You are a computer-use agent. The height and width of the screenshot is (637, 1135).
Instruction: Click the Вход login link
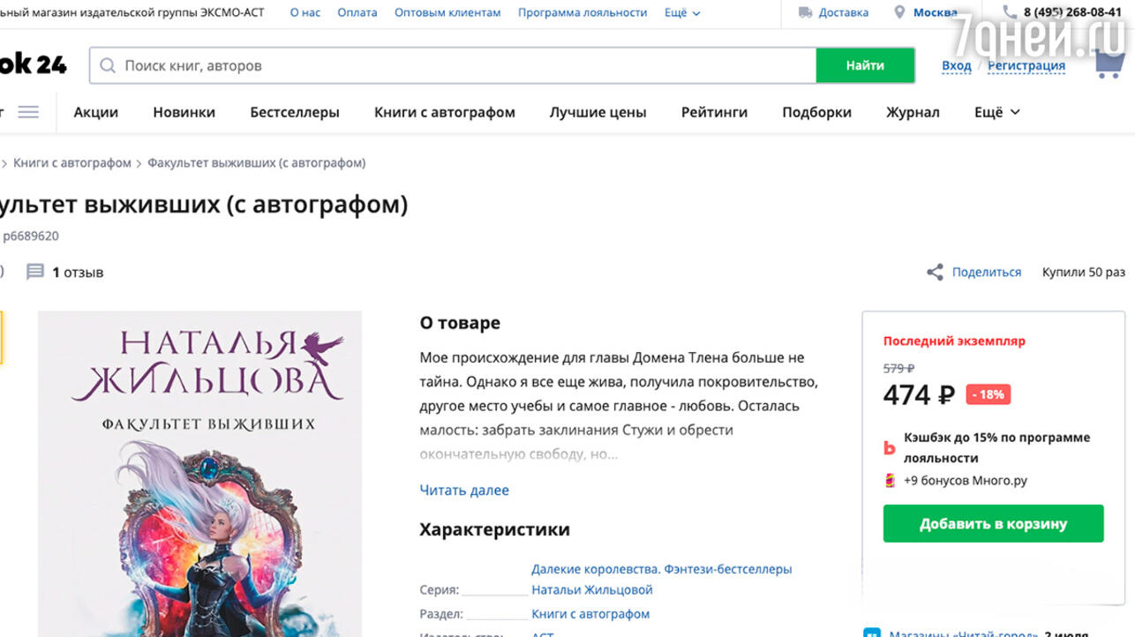pyautogui.click(x=956, y=66)
